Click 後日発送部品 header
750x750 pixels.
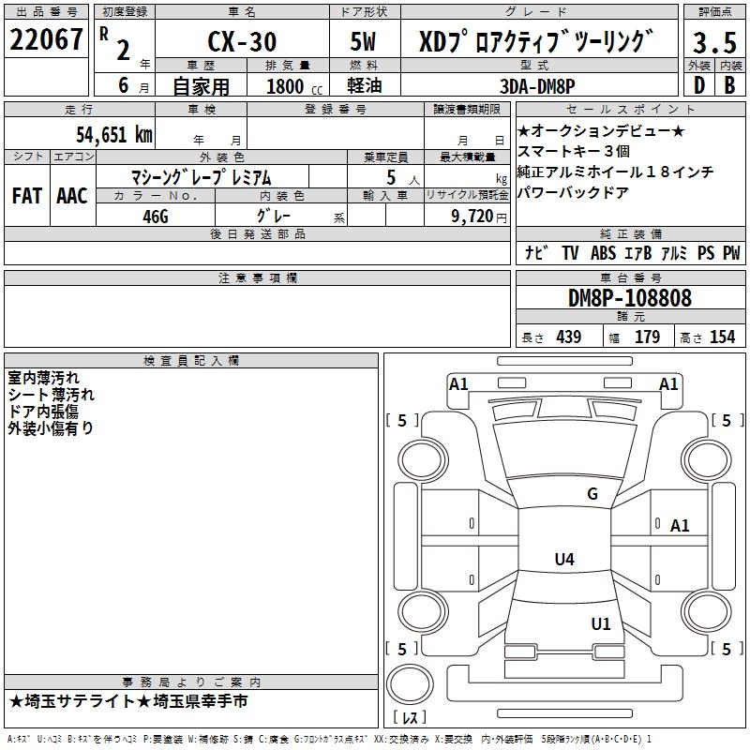coord(257,233)
